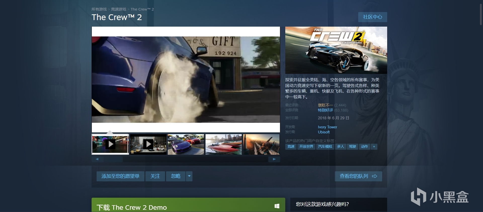Click the The Crew™ 2 page title
Image resolution: width=483 pixels, height=212 pixels.
coord(117,17)
